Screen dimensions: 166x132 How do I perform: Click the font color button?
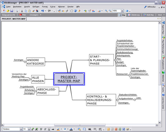pos(71,129)
